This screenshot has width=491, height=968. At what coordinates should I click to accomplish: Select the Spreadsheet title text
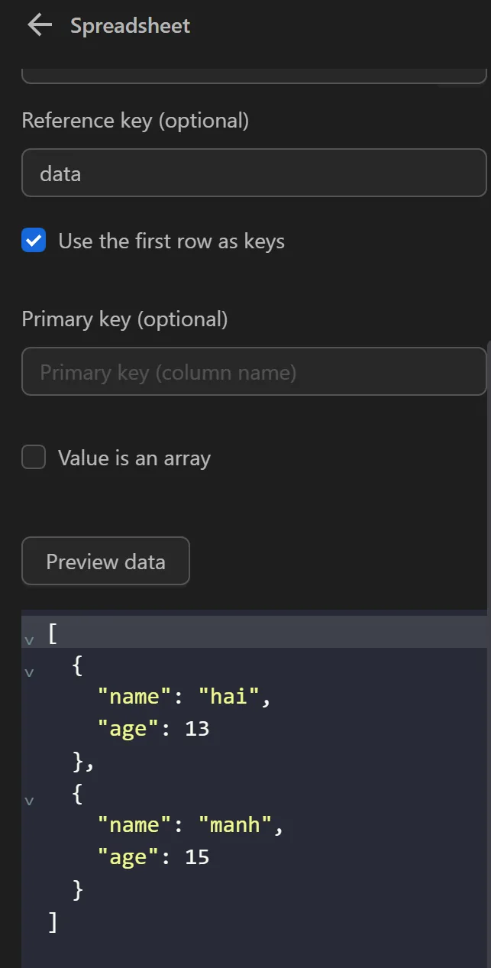128,25
